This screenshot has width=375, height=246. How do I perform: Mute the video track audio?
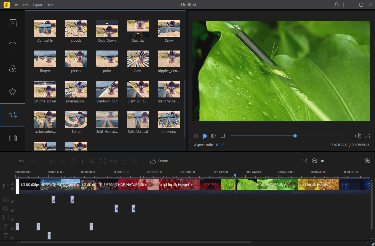tap(12, 184)
